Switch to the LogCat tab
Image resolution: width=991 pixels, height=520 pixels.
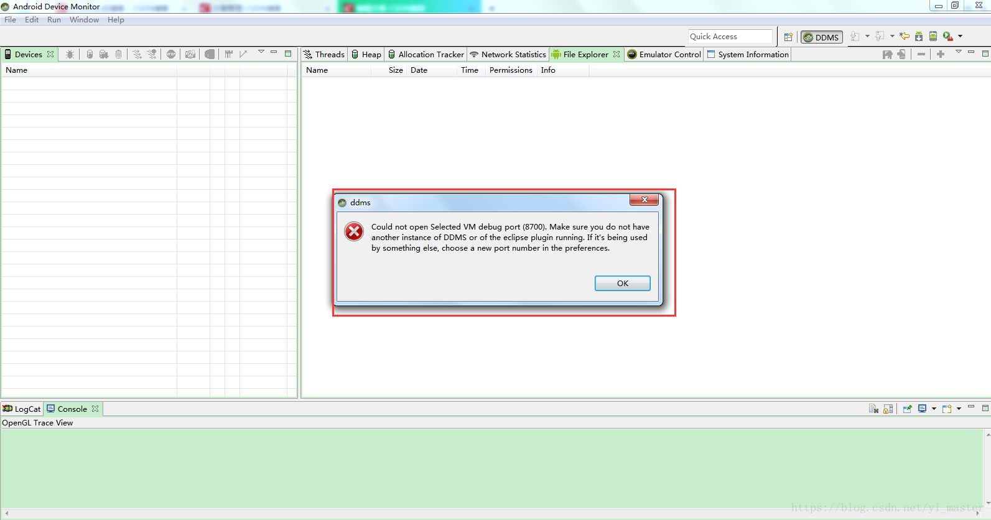pos(22,409)
